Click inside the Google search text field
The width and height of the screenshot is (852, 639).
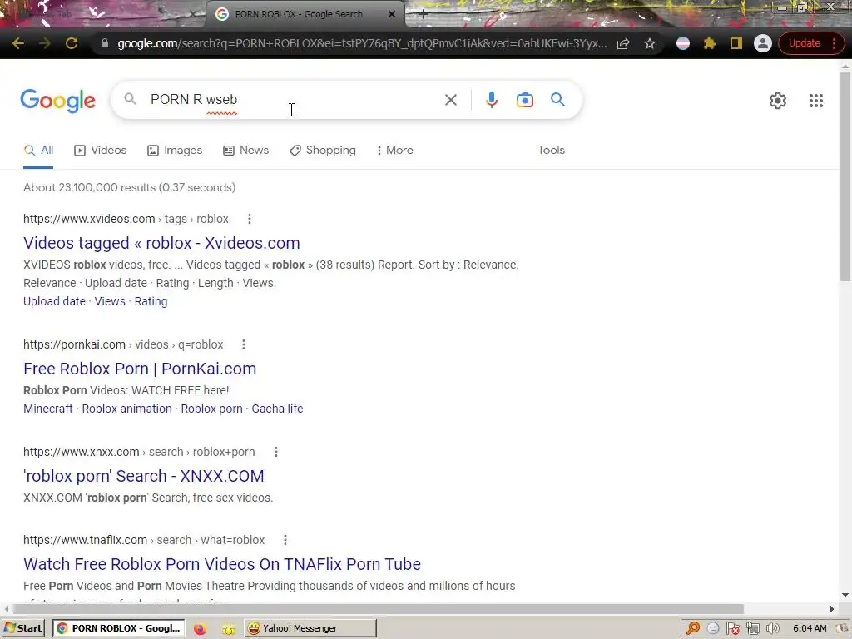(x=294, y=100)
